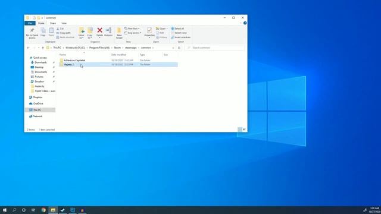This screenshot has width=381, height=214.
Task: Click Select all in the ribbon
Action: [177, 29]
